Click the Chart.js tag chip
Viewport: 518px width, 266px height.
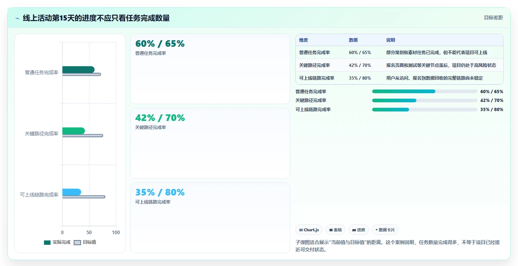(309, 230)
